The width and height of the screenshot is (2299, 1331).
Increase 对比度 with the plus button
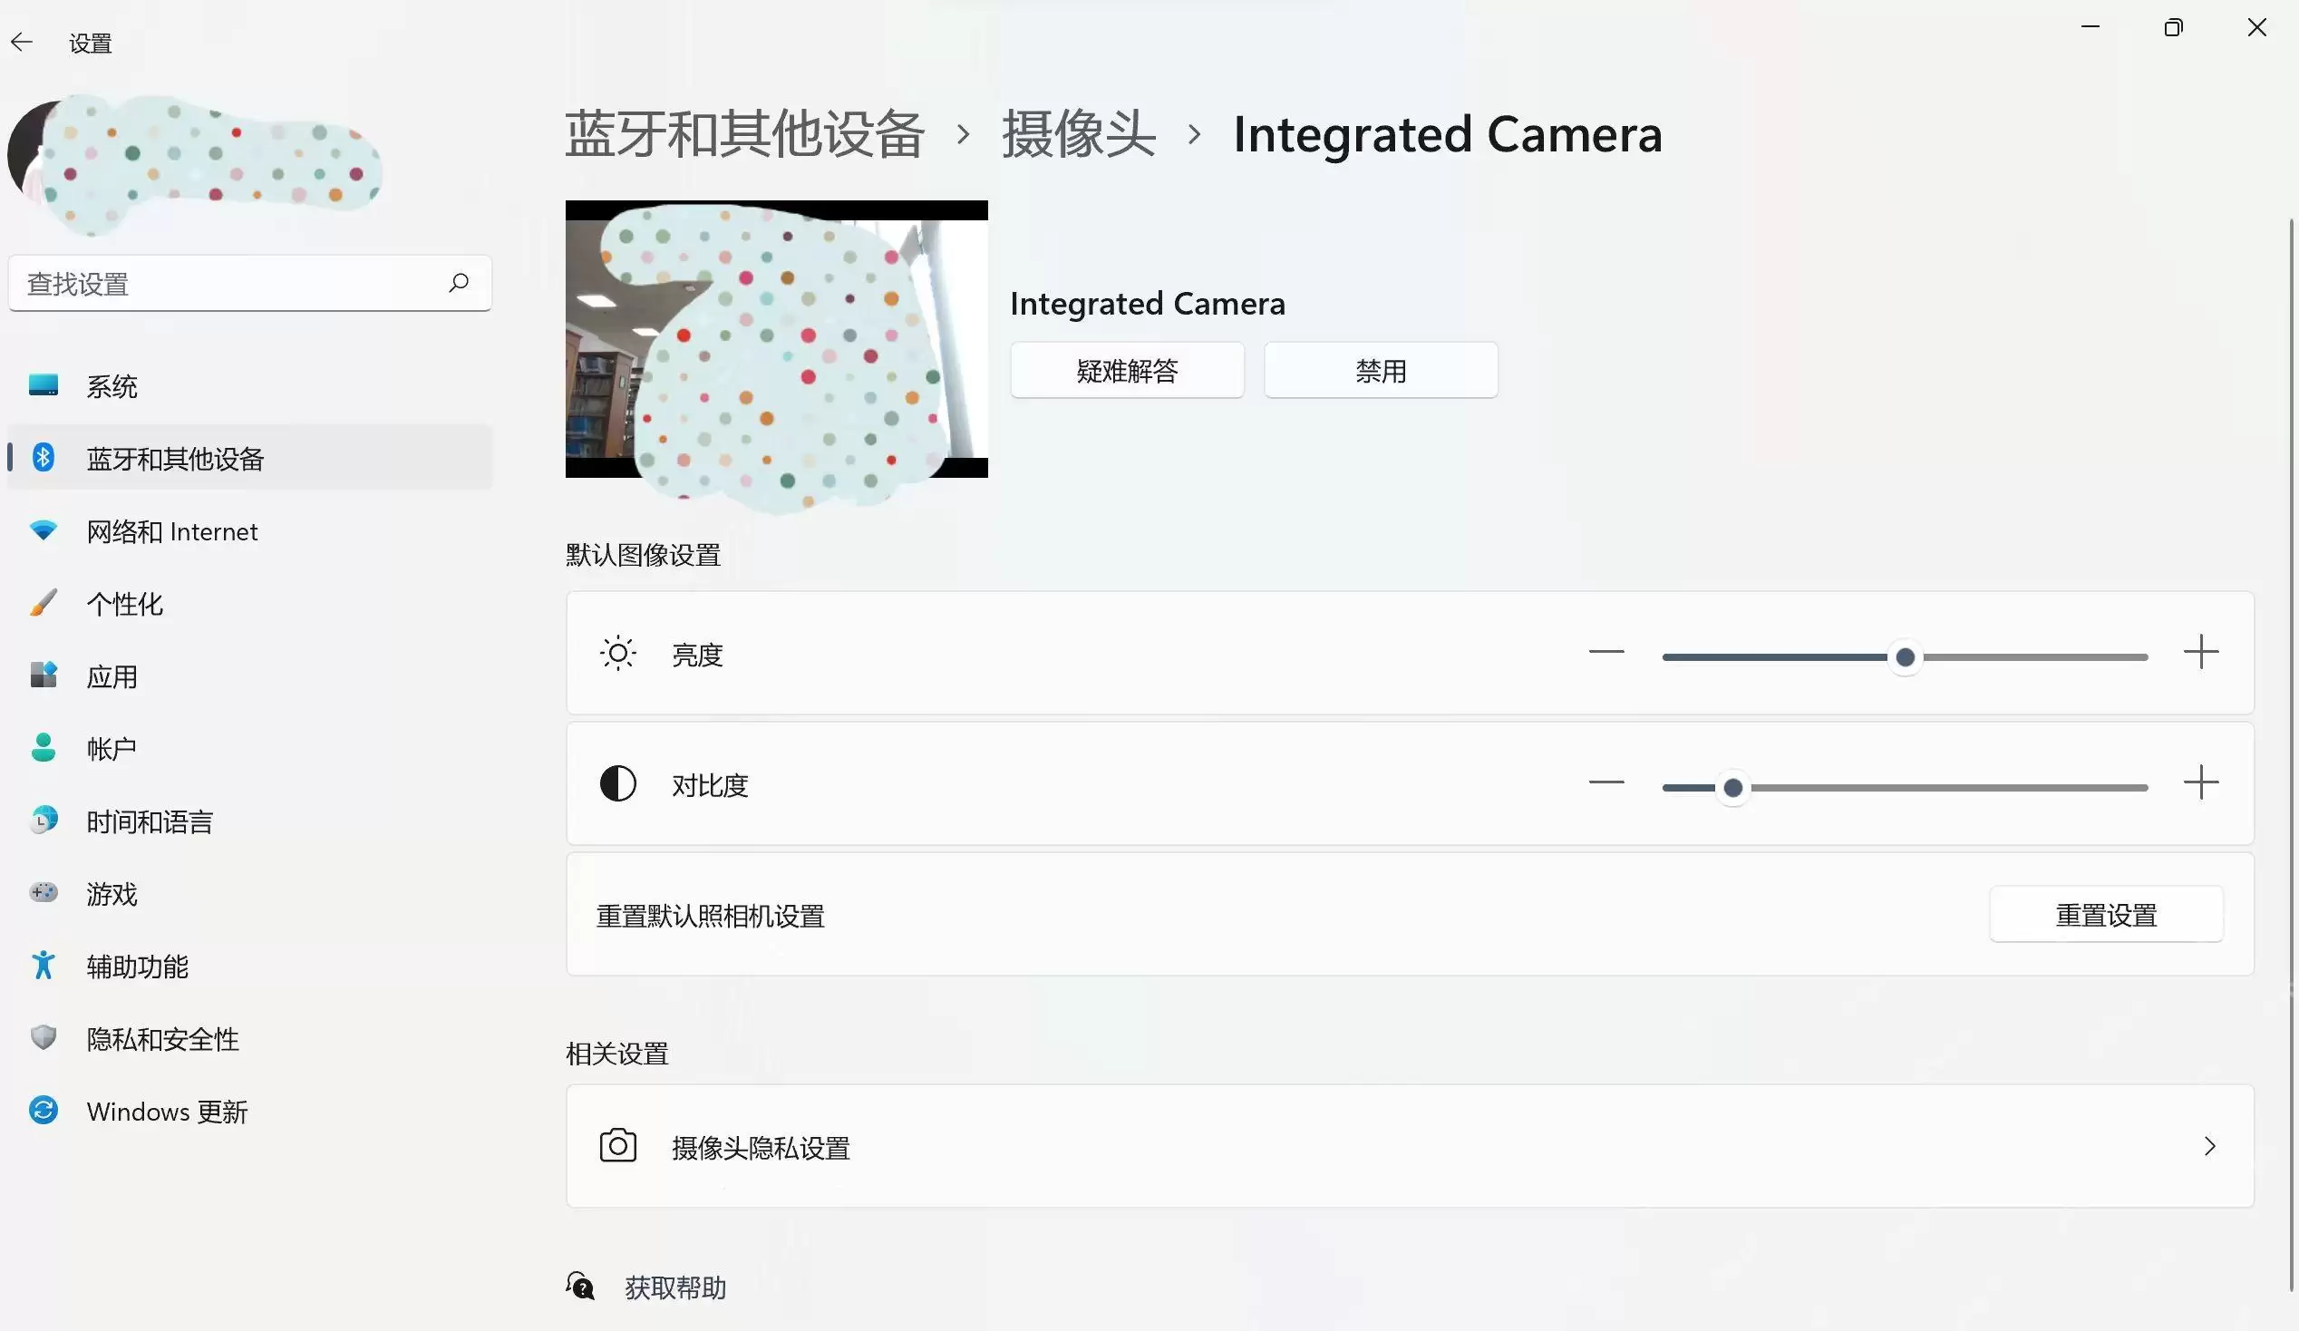click(x=2200, y=782)
